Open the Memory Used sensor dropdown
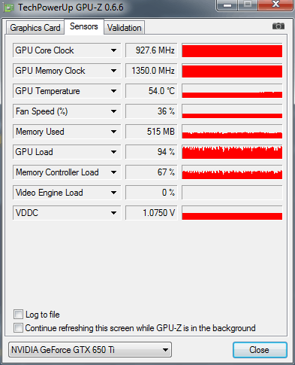This screenshot has width=295, height=365. 114,132
